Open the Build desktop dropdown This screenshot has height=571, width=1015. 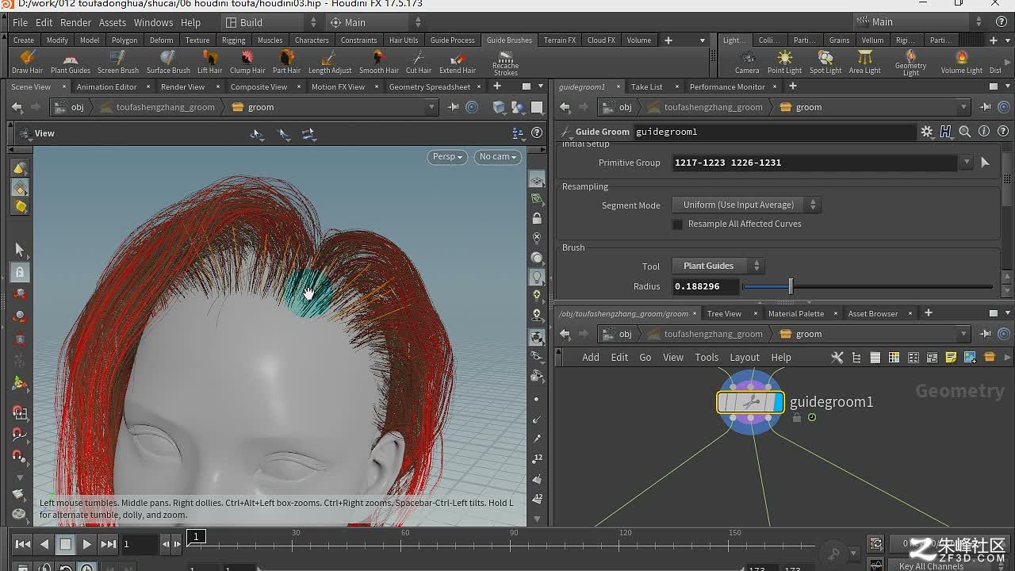coord(270,22)
